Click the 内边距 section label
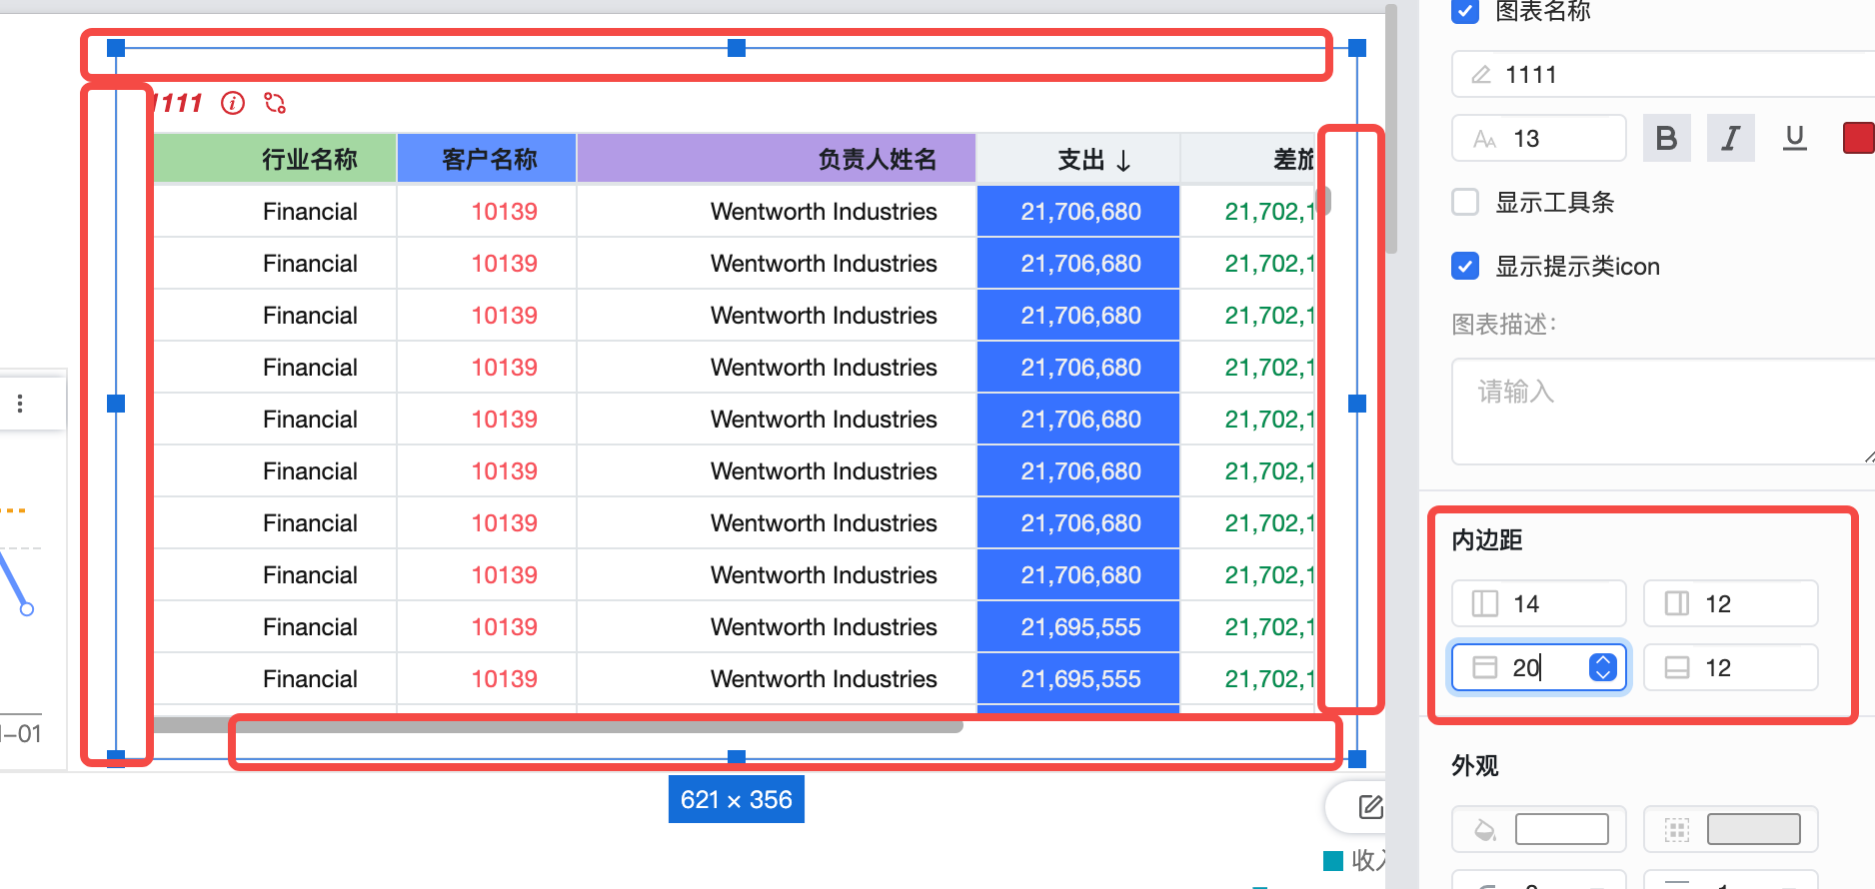The height and width of the screenshot is (889, 1875). click(x=1487, y=540)
